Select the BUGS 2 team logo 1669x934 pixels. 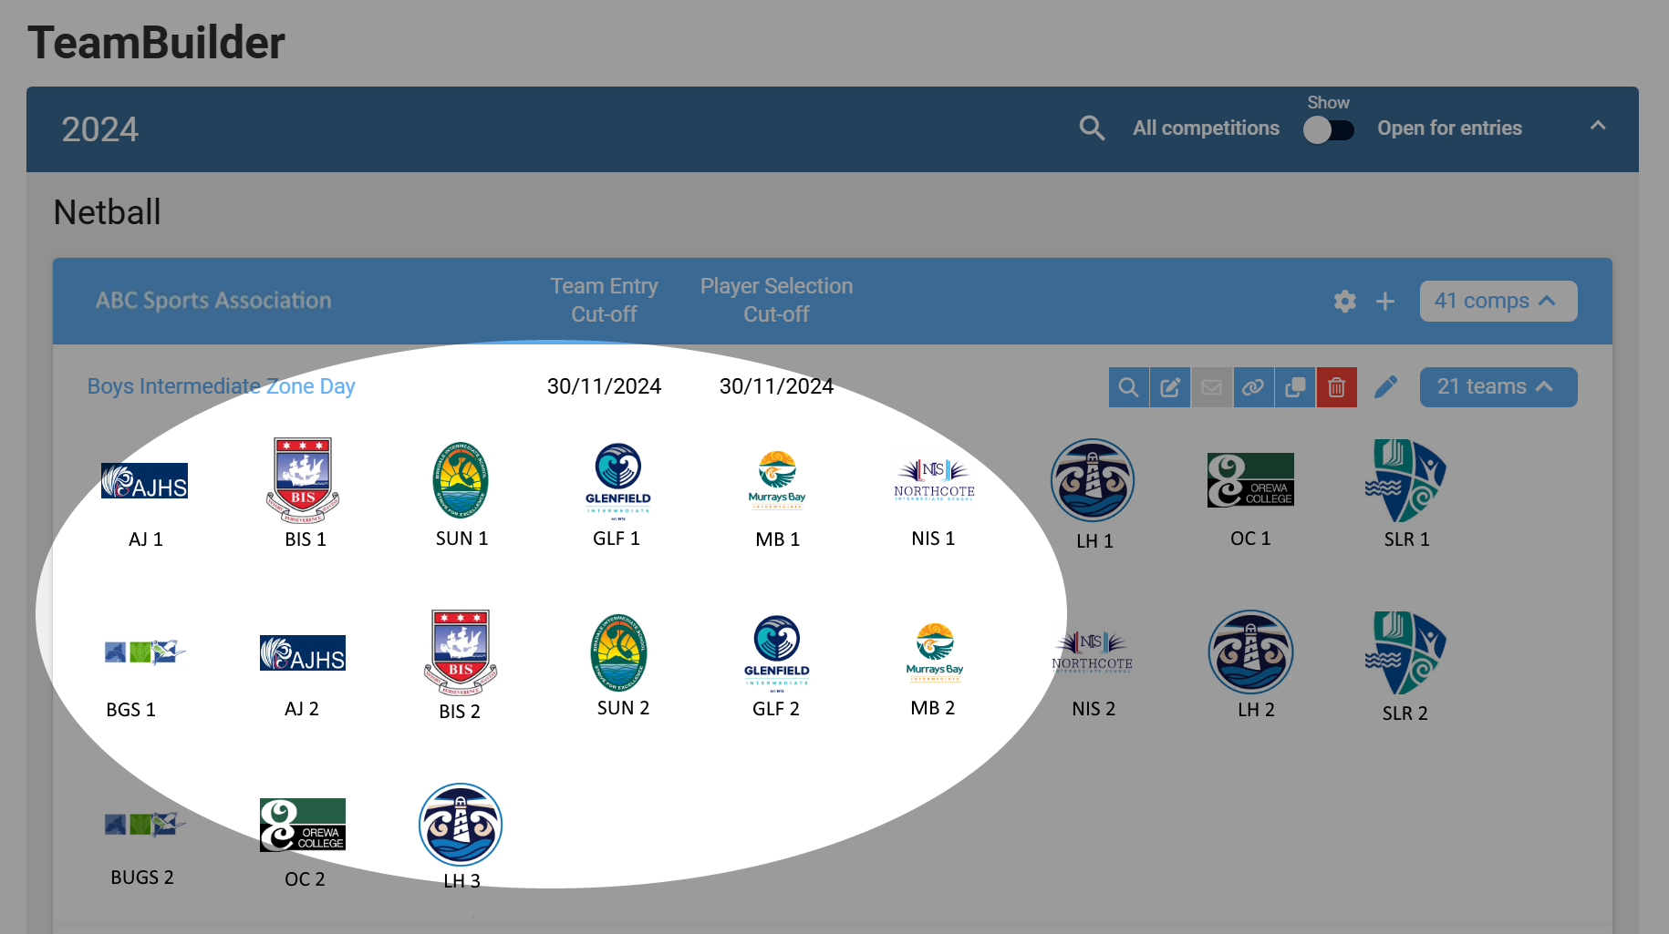tap(144, 825)
